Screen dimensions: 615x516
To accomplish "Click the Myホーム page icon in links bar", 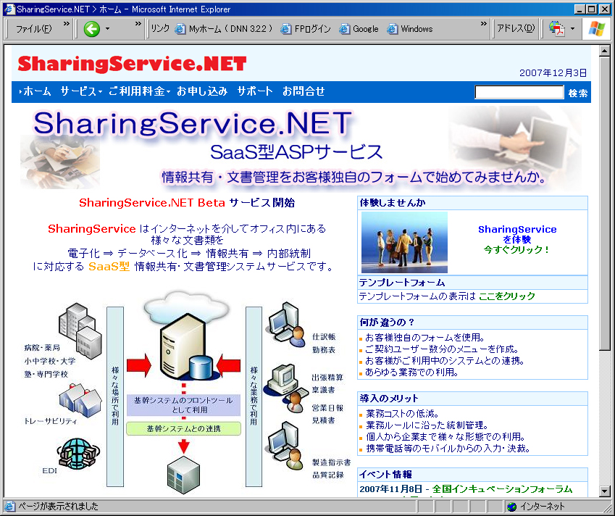I will click(180, 29).
